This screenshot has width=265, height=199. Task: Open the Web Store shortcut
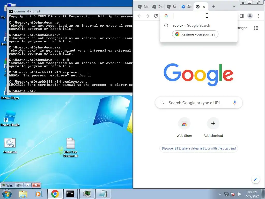coord(184,127)
